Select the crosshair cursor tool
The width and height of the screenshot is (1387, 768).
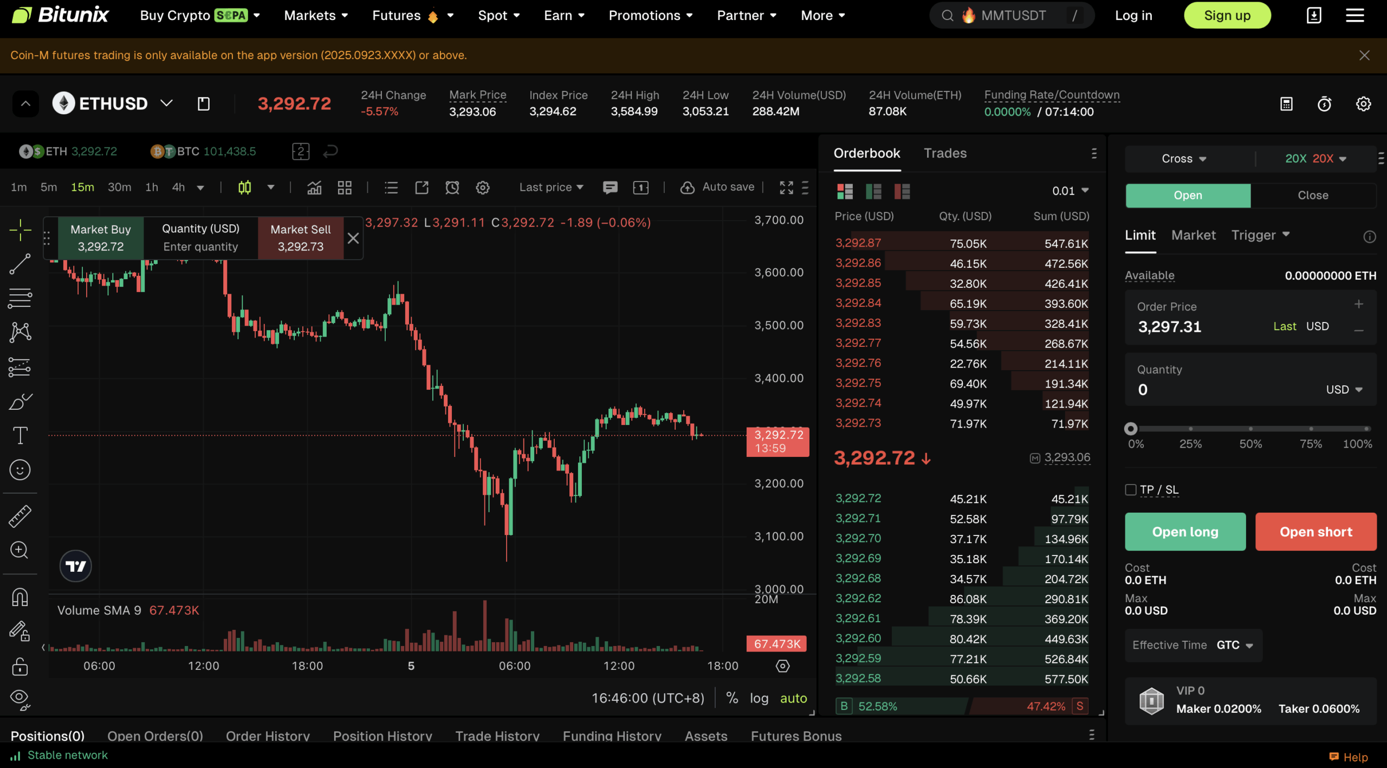click(20, 230)
